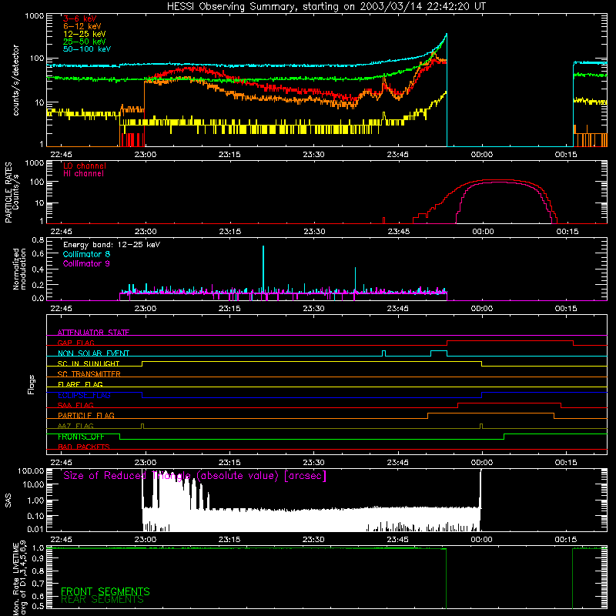
Task: Click the 'Energy band: 12-25 keV' label
Action: point(112,245)
